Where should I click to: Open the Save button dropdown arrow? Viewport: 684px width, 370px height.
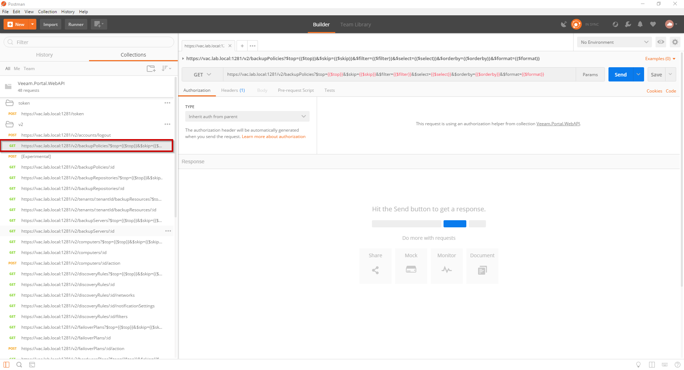pyautogui.click(x=671, y=74)
